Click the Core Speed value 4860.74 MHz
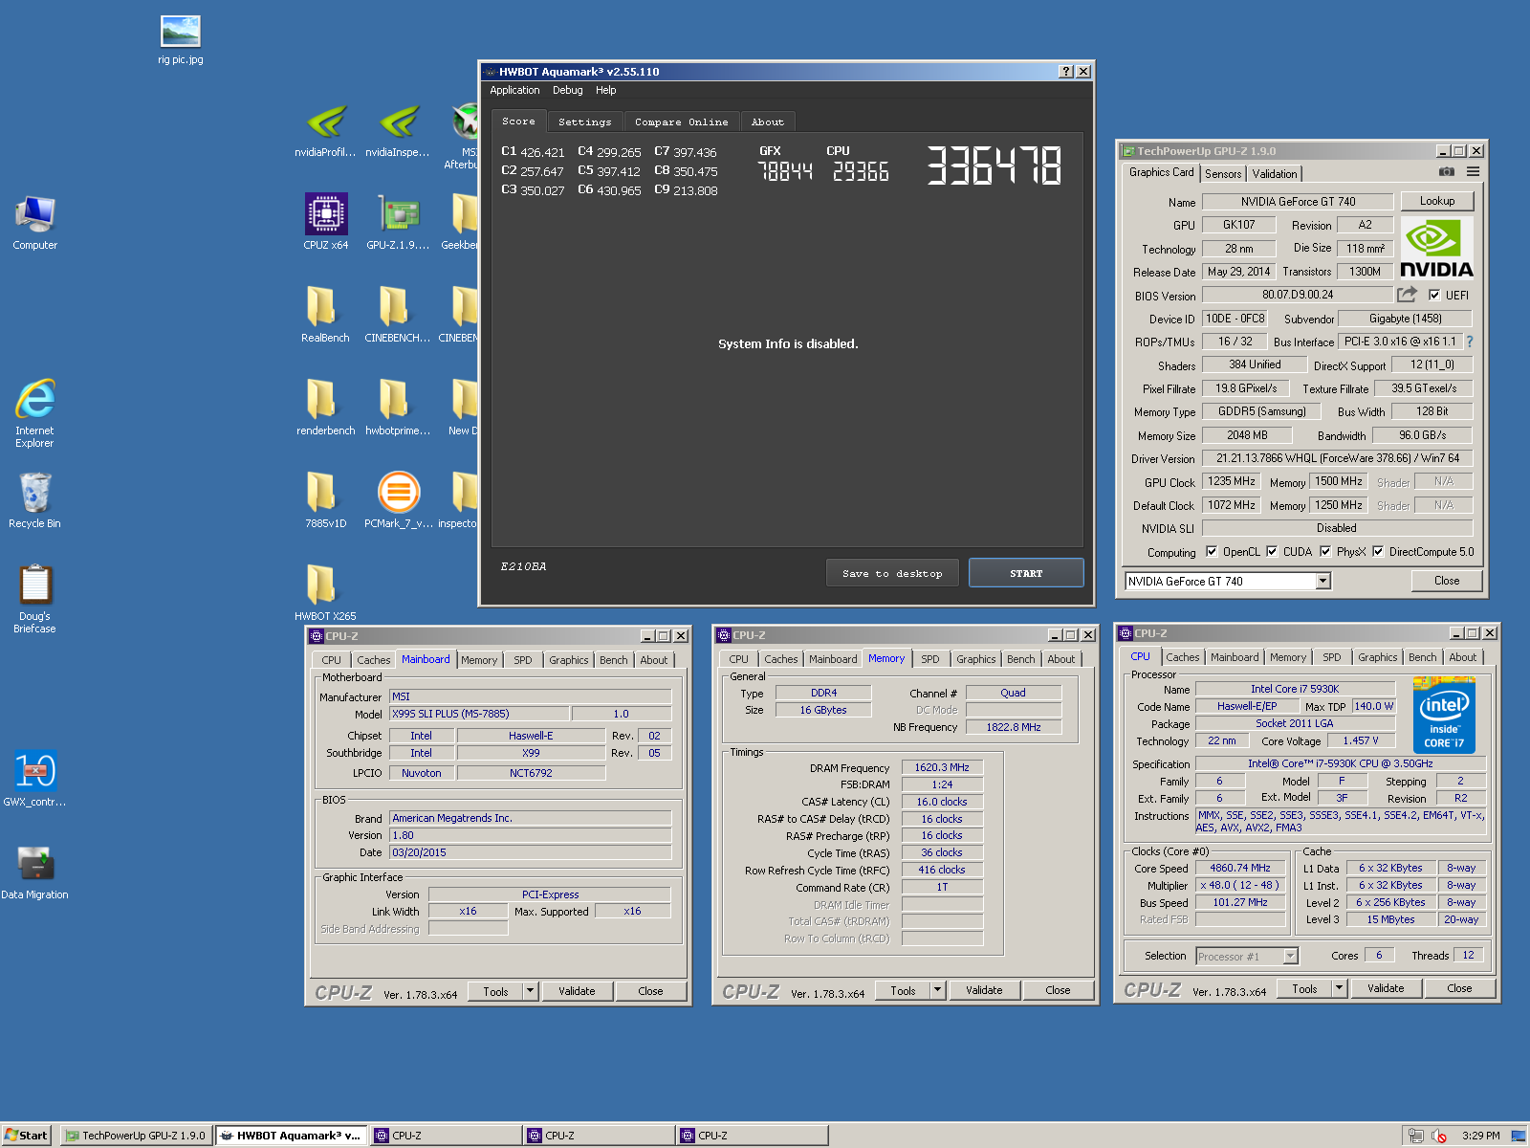1530x1148 pixels. [1240, 869]
